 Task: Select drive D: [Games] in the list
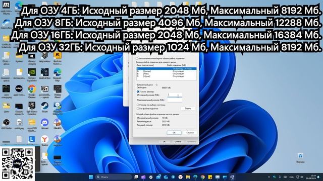[x=167, y=71]
